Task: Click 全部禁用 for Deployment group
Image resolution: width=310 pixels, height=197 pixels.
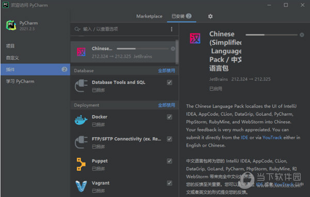Action: coord(166,105)
